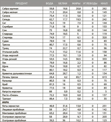Click the Стерлядь product name
This screenshot has height=122, width=111.
click(7, 38)
